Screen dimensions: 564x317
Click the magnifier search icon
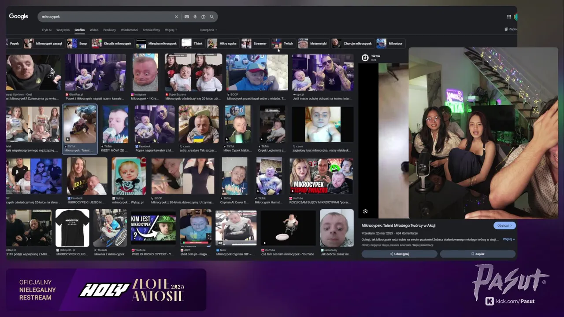211,17
